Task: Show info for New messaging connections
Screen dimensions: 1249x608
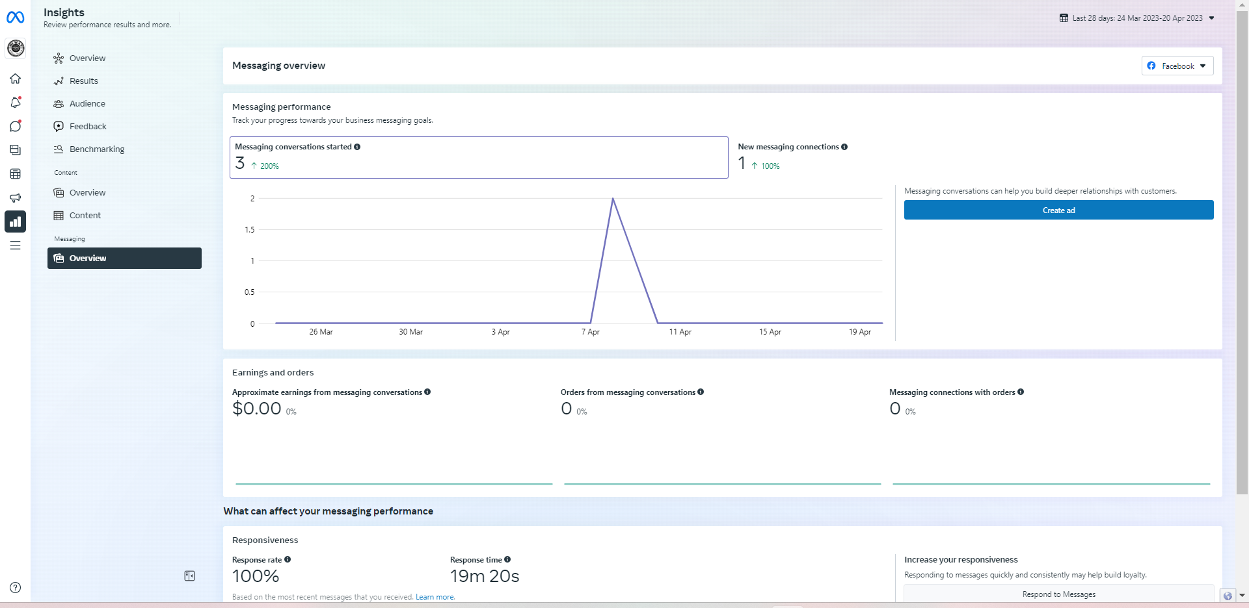Action: [844, 147]
